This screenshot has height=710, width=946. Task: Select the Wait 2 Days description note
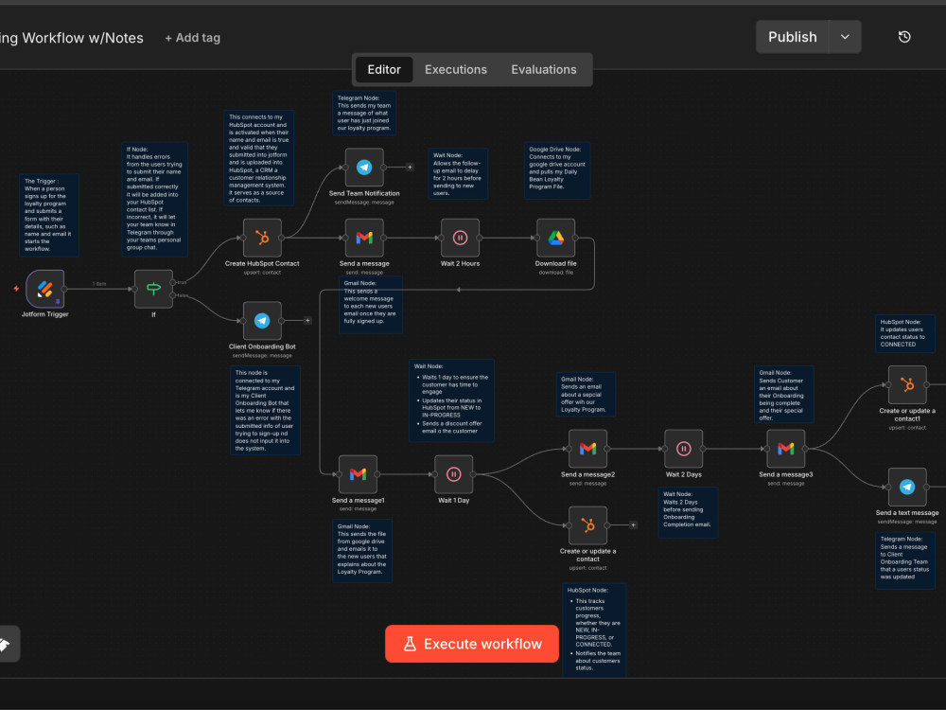click(x=688, y=512)
